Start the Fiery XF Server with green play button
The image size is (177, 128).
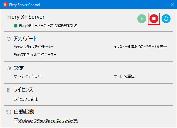coord(142,19)
